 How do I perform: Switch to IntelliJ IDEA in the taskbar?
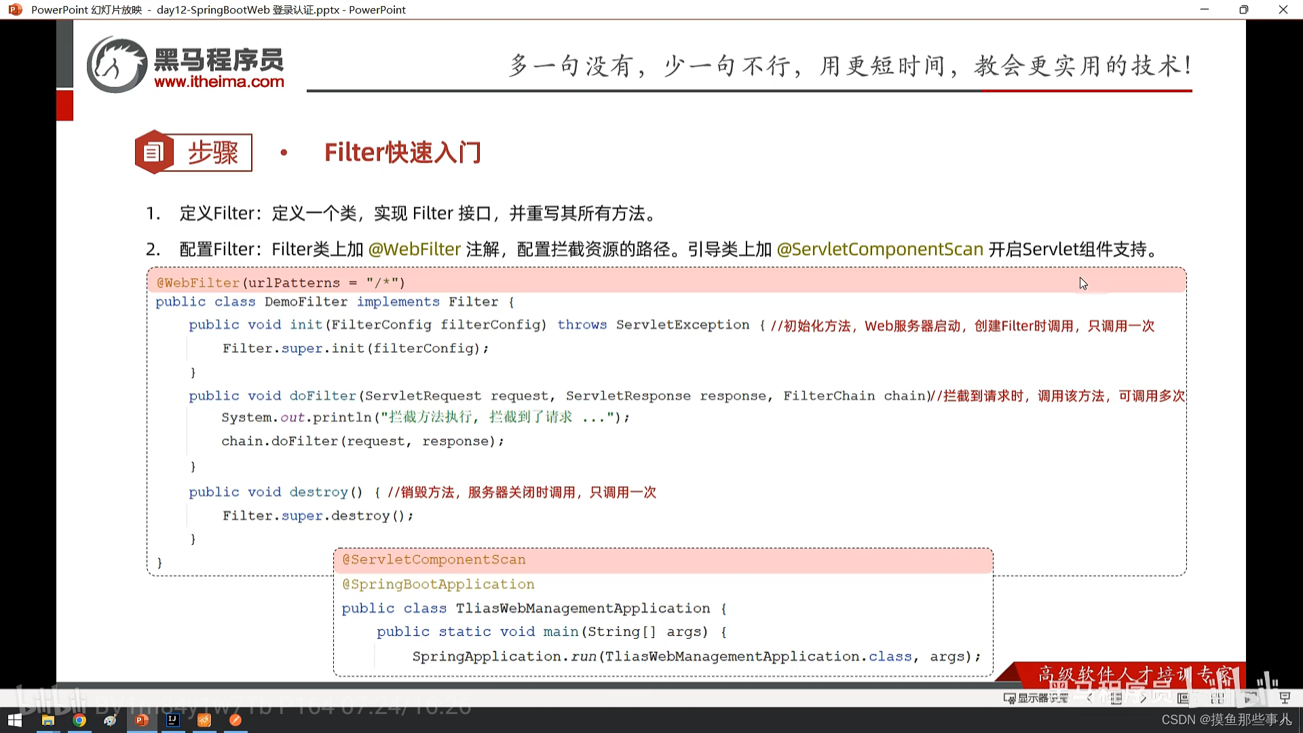click(x=172, y=720)
